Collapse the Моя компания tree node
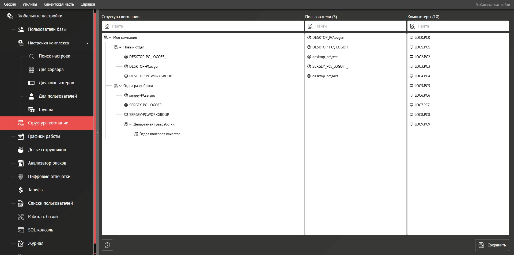Image resolution: width=514 pixels, height=255 pixels. (110, 38)
